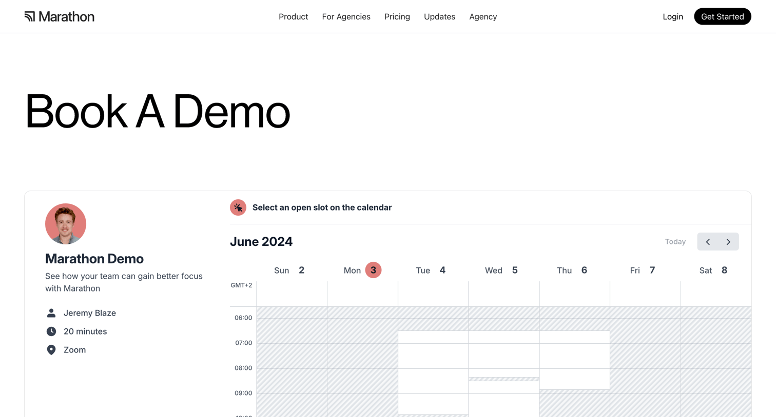Book the Tuesday 07:00 open slot
Screen dimensions: 776x417
coord(433,356)
